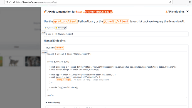The height and width of the screenshot is (108, 192).
Task: Select the cat example thumbnail
Action: (x=14, y=61)
